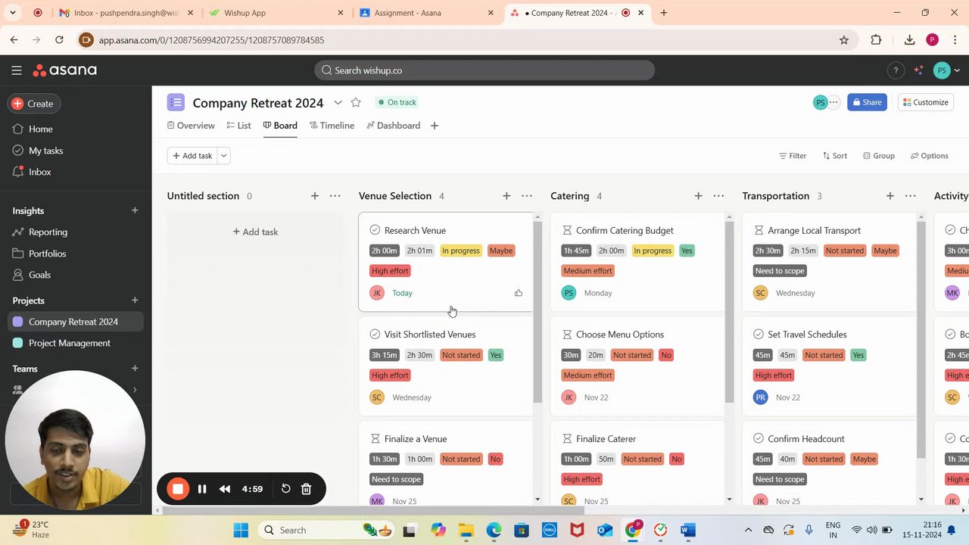Click Medium effort tag on Choose Menu Options
Image resolution: width=969 pixels, height=545 pixels.
point(587,375)
